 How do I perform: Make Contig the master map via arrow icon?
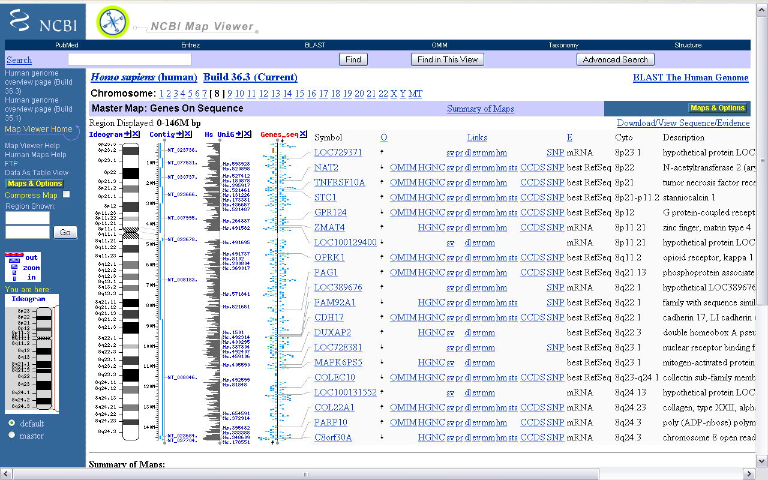click(x=180, y=134)
